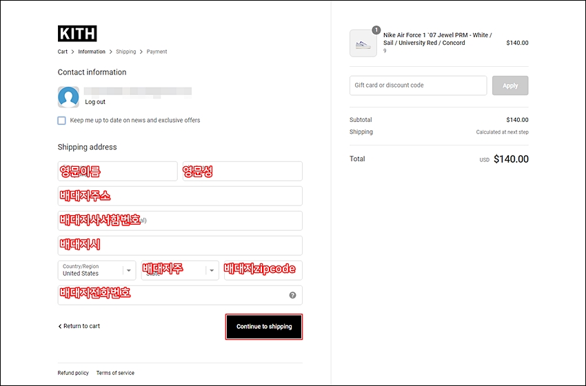Return to cart
The height and width of the screenshot is (386, 586).
pos(79,326)
